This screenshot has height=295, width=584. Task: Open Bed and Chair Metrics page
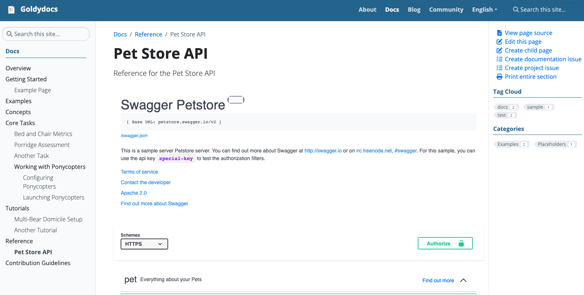click(43, 134)
